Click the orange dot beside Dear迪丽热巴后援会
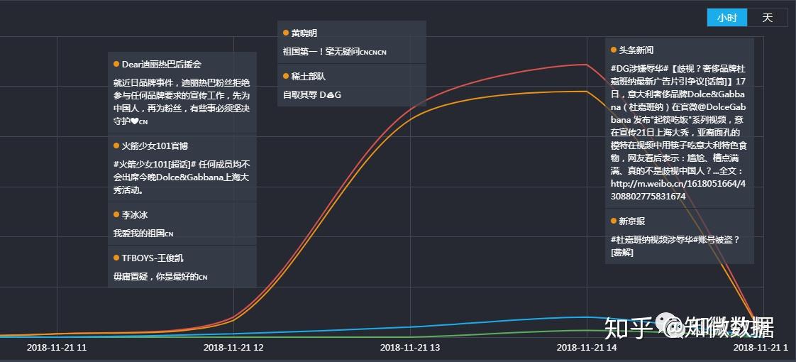796x362 pixels. pos(116,65)
